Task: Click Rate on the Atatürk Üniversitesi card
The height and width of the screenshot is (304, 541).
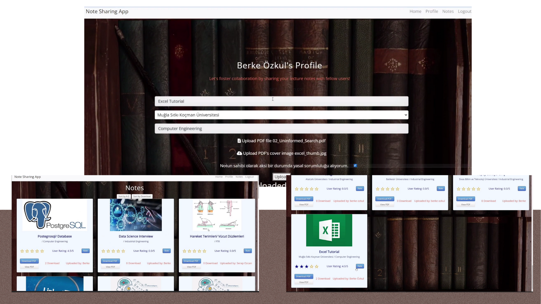Action: tap(360, 189)
